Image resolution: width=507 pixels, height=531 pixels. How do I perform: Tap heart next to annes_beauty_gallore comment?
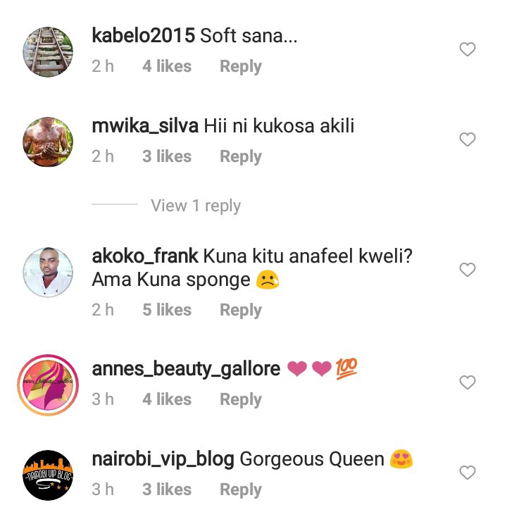click(468, 382)
